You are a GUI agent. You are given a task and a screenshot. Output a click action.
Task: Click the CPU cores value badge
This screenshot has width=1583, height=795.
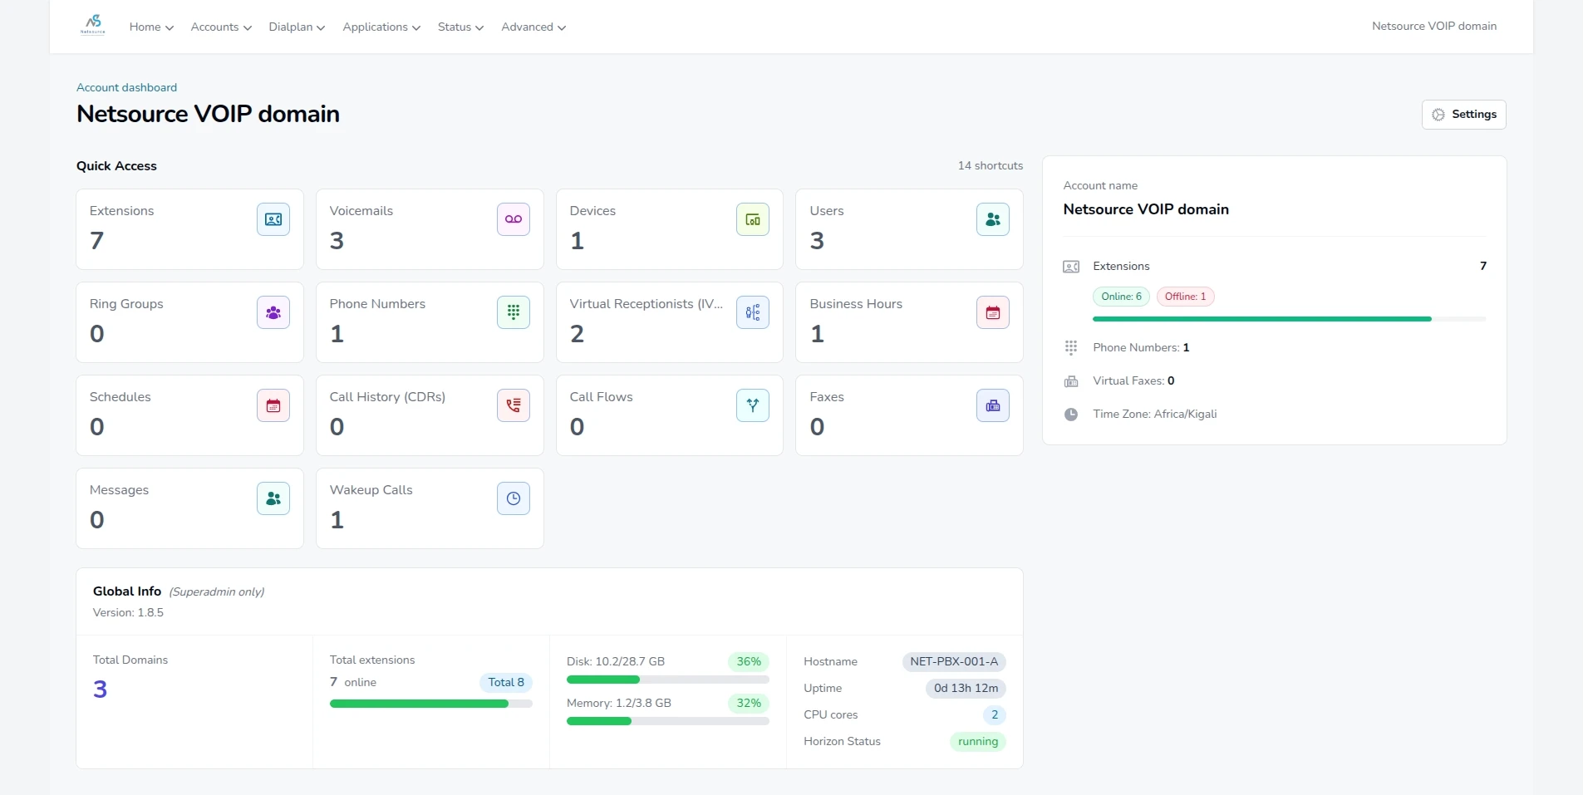pyautogui.click(x=995, y=714)
